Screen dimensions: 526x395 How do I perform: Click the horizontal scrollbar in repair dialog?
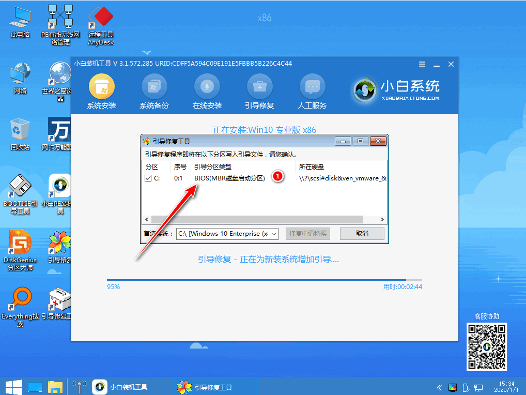[258, 219]
